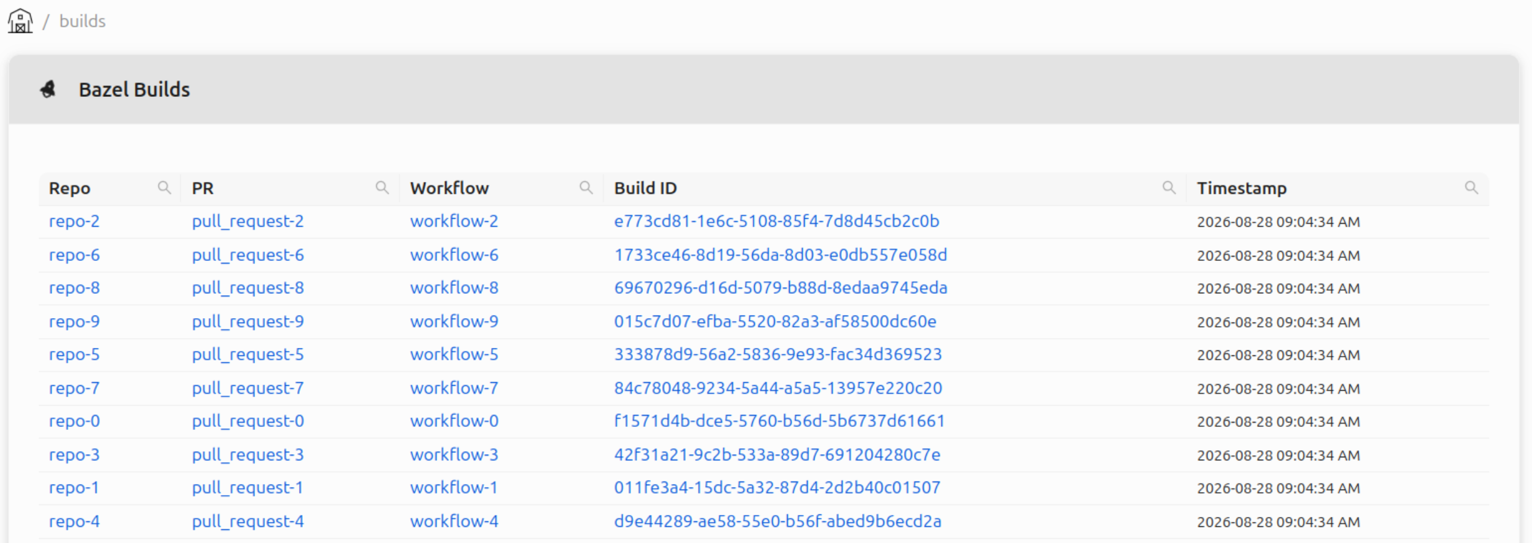Open build d9e44289-ae58-55e0-b56f-abed9b6ecd2a
Image resolution: width=1532 pixels, height=543 pixels.
pyautogui.click(x=778, y=521)
